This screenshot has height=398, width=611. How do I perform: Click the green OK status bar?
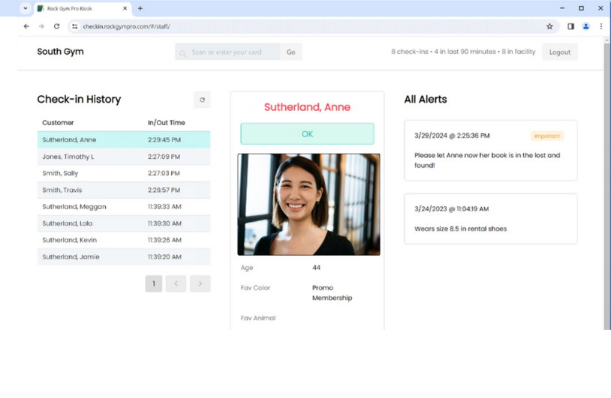tap(307, 134)
